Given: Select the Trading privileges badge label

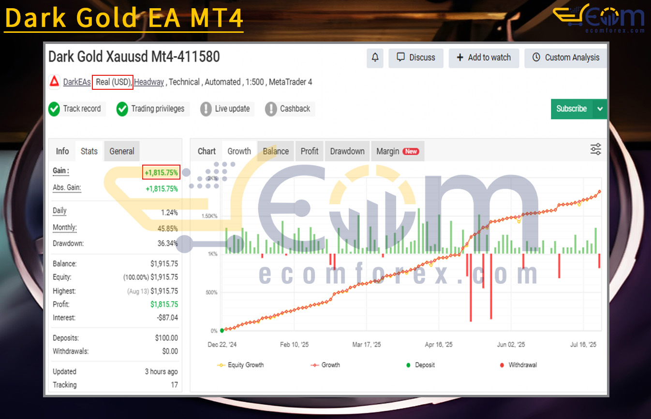Looking at the screenshot, I should click(158, 109).
